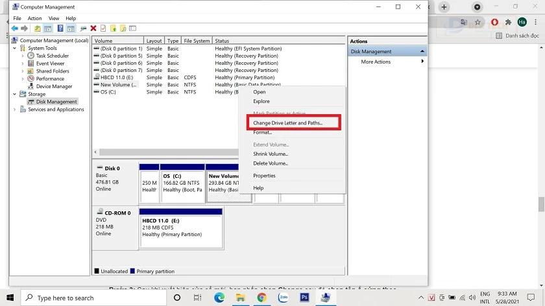Open Device Manager from the tree
Image resolution: width=545 pixels, height=306 pixels.
54,86
